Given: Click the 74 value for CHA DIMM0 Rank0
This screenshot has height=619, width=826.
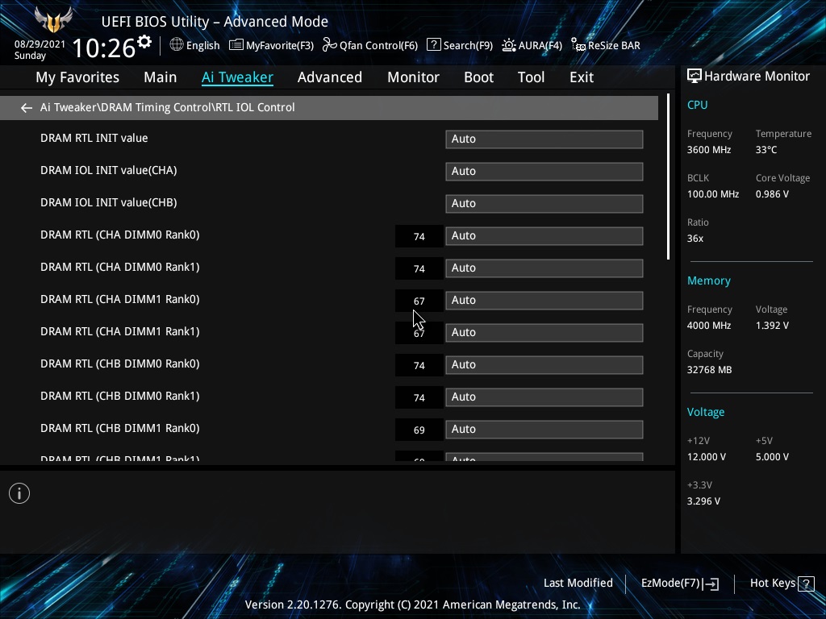Looking at the screenshot, I should tap(419, 237).
